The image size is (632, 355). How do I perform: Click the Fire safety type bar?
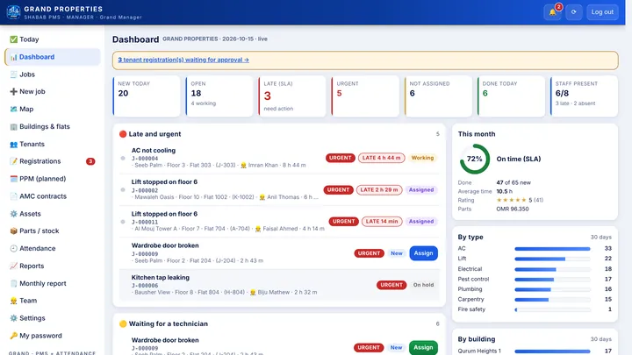click(552, 309)
